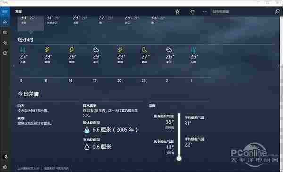This screenshot has height=172, width=283.
Task: Select the cloudy icon at hour 2
Action: pyautogui.click(x=169, y=49)
